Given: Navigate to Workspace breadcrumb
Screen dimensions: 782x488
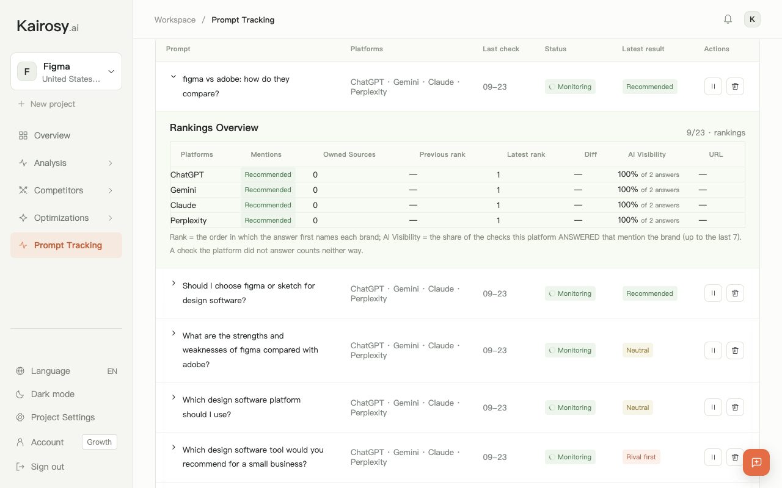Looking at the screenshot, I should tap(175, 20).
